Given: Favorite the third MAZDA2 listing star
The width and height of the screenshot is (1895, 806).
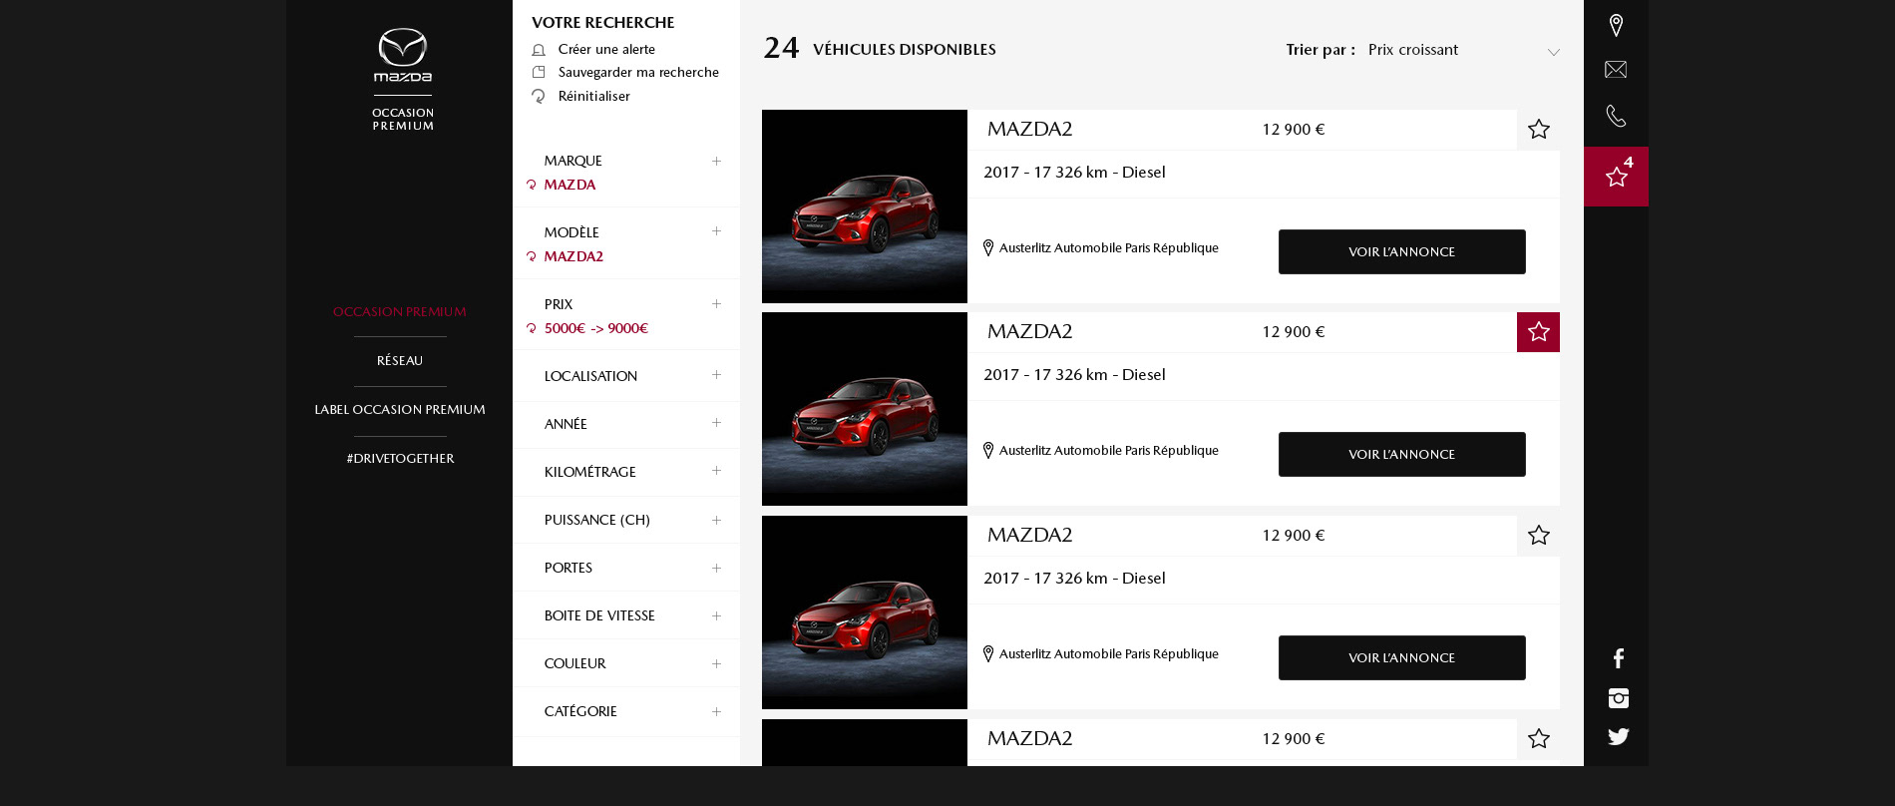Looking at the screenshot, I should pos(1538,535).
